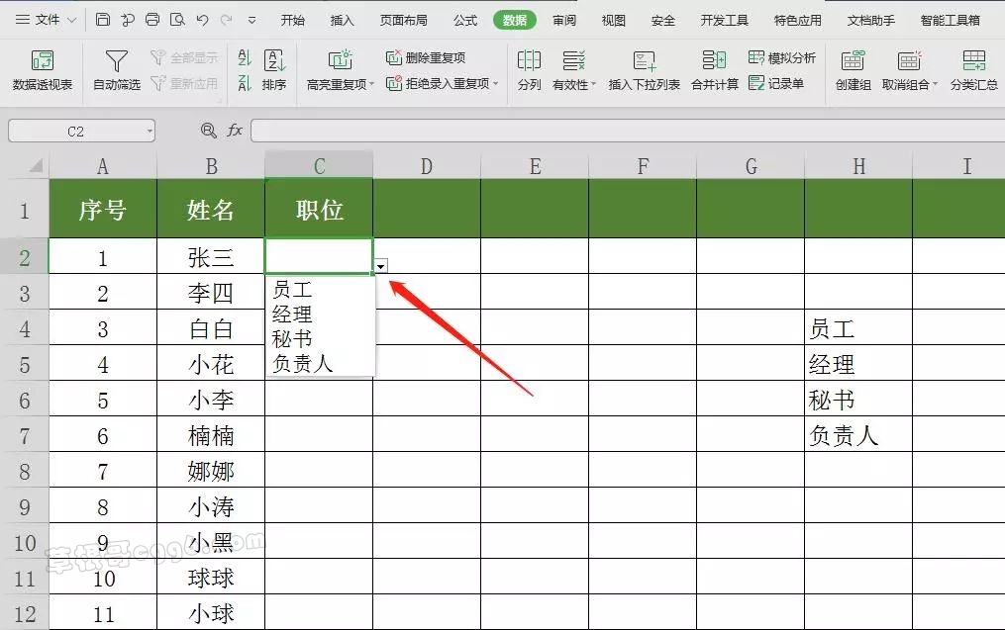The width and height of the screenshot is (1005, 630).
Task: Click the 分类汇总 subtotal icon
Action: click(x=973, y=69)
